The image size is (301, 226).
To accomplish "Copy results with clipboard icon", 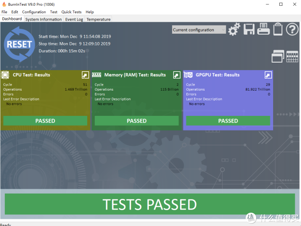I will click(278, 29).
